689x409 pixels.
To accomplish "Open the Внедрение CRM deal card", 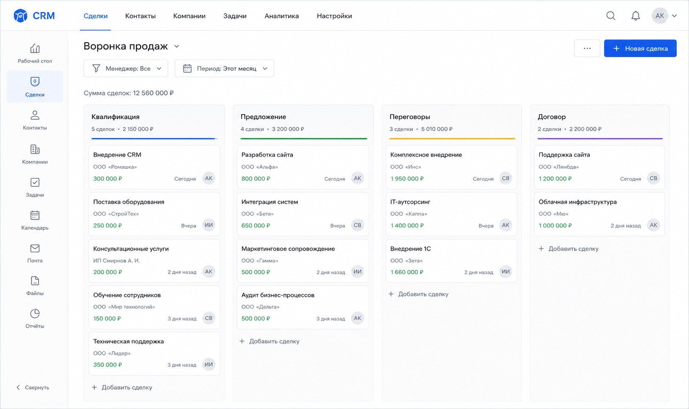I will 154,167.
